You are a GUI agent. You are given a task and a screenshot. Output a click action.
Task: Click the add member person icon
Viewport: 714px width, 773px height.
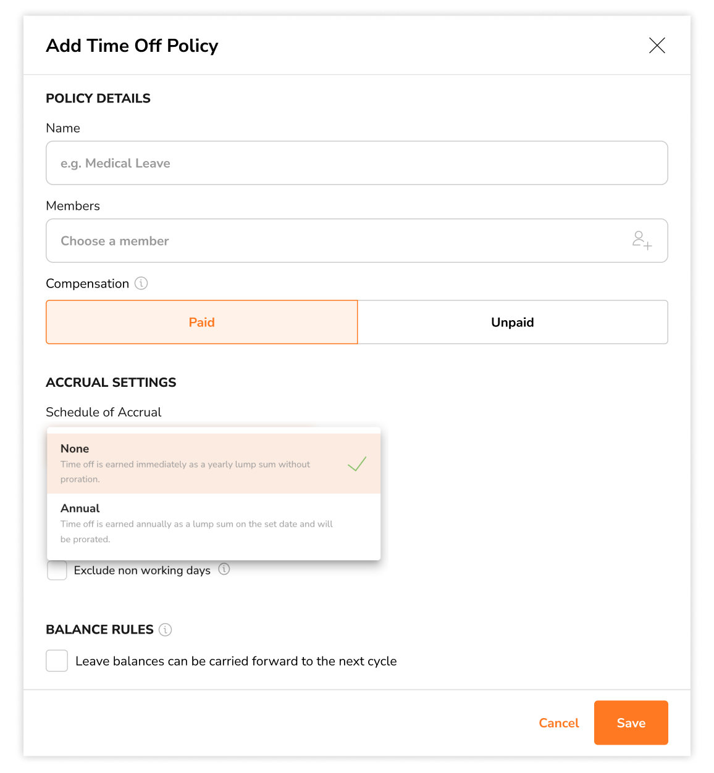(642, 240)
